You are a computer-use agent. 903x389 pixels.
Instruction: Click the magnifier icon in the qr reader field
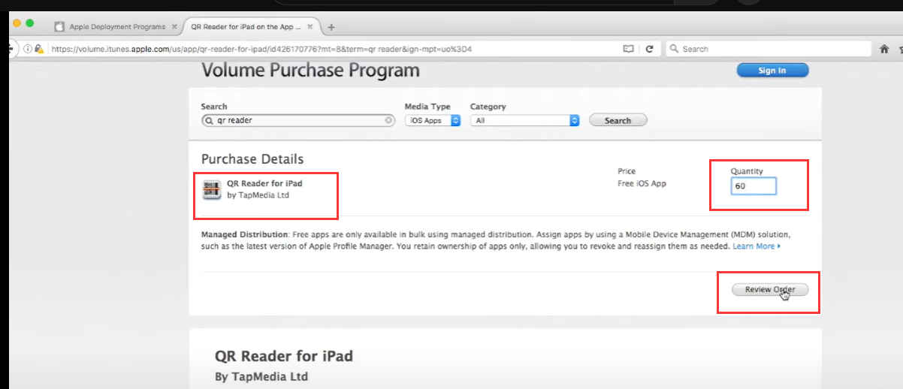coord(208,120)
